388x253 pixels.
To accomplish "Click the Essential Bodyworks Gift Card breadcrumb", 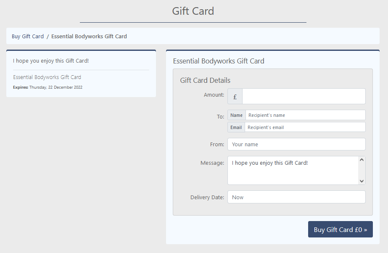I will tap(89, 37).
